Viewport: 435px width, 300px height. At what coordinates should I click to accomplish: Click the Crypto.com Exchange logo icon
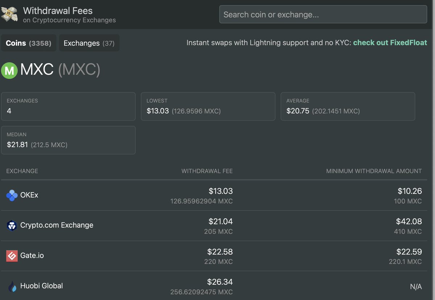click(x=12, y=225)
